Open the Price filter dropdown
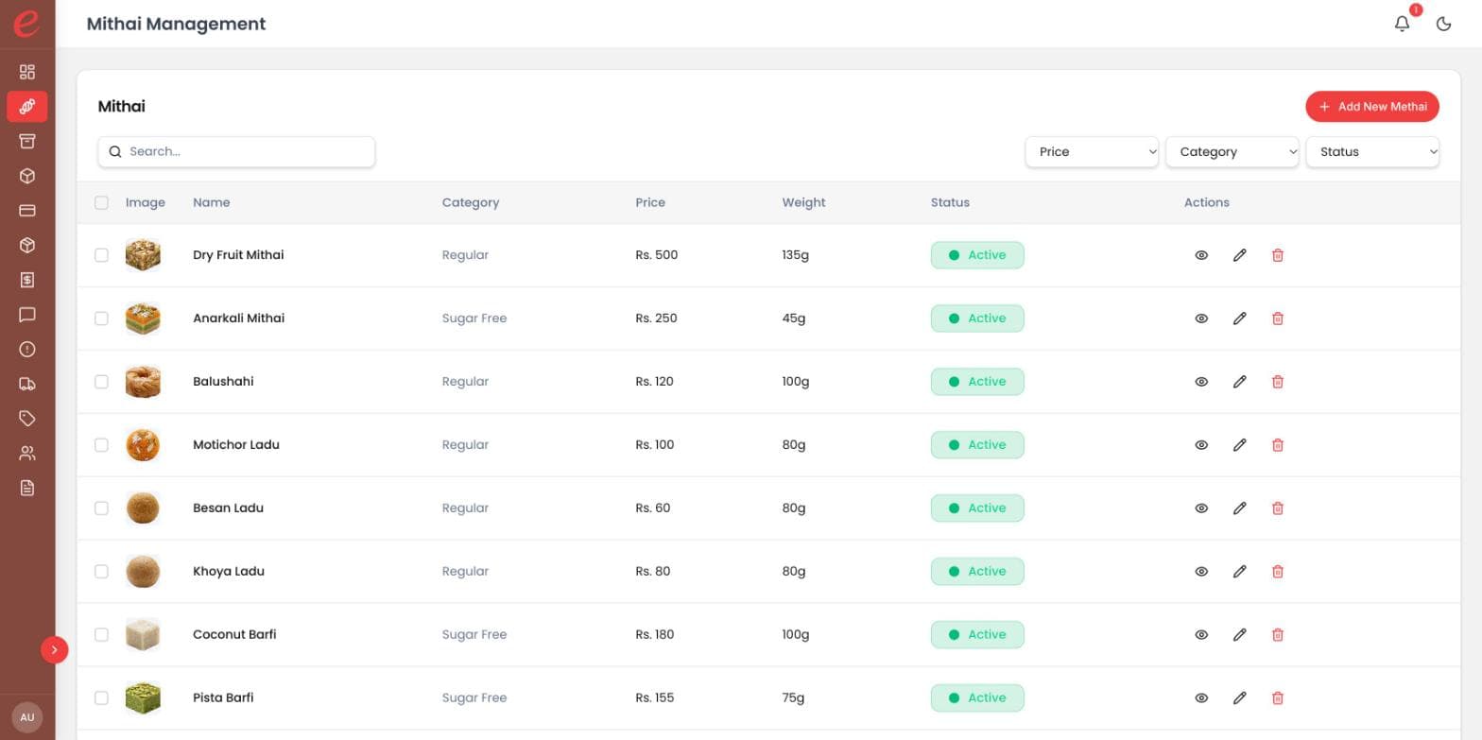Viewport: 1482px width, 740px height. point(1092,152)
